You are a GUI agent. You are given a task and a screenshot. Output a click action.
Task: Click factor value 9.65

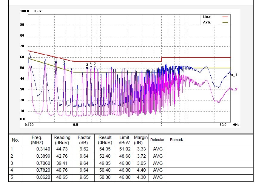pyautogui.click(x=84, y=177)
